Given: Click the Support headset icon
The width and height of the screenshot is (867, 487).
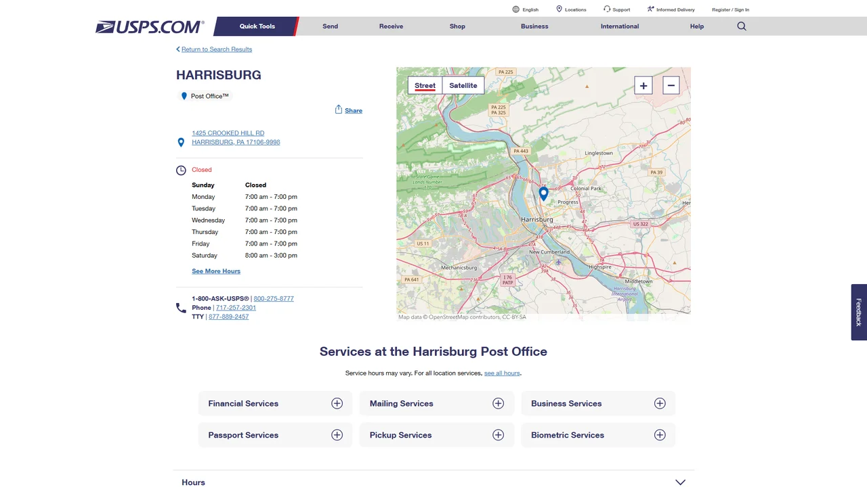Looking at the screenshot, I should click(607, 9).
